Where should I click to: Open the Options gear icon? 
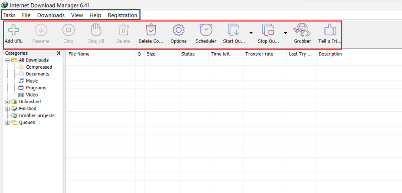(178, 31)
